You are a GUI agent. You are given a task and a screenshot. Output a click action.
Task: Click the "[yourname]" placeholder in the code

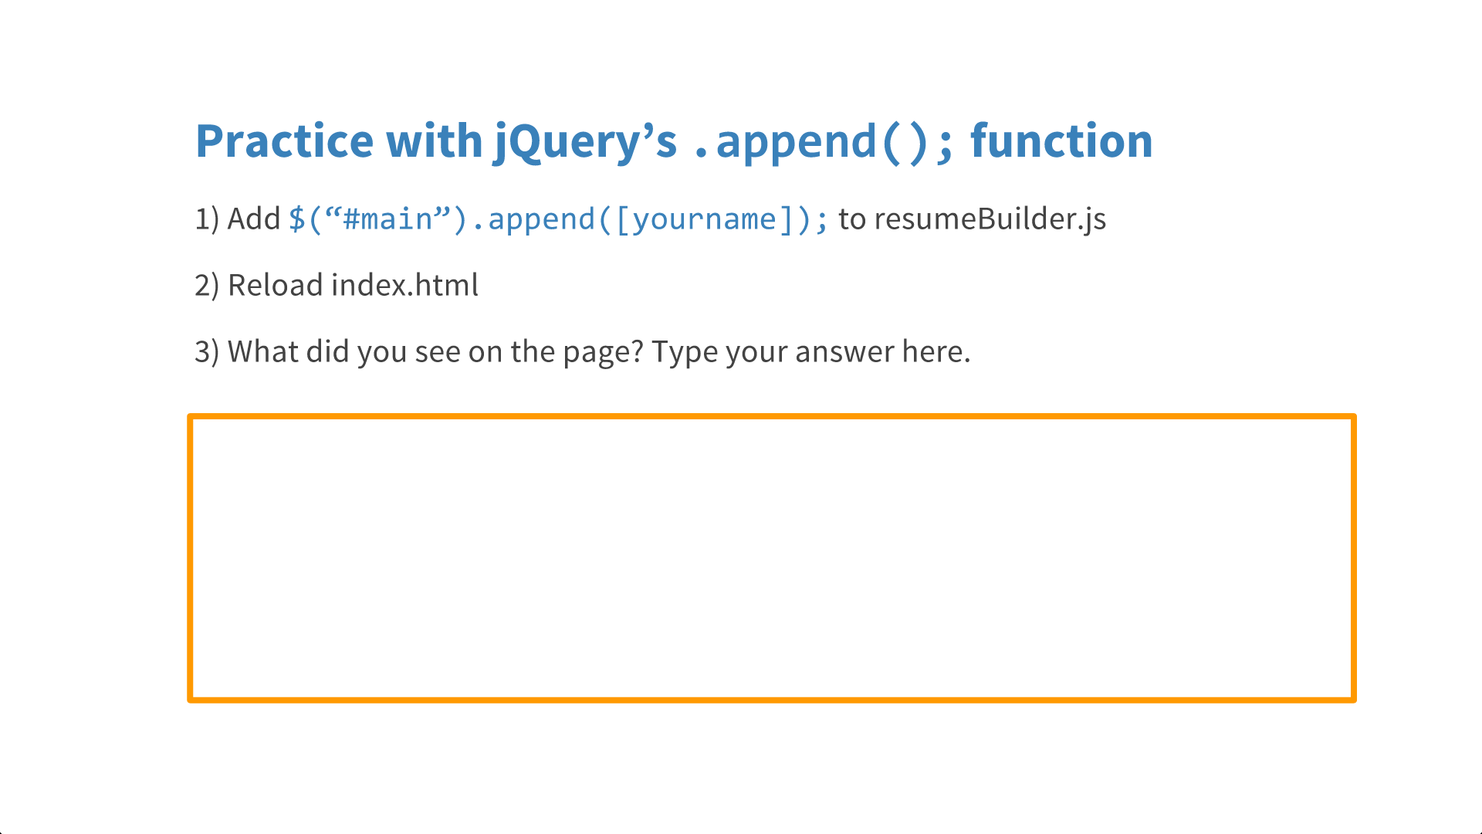tap(704, 219)
